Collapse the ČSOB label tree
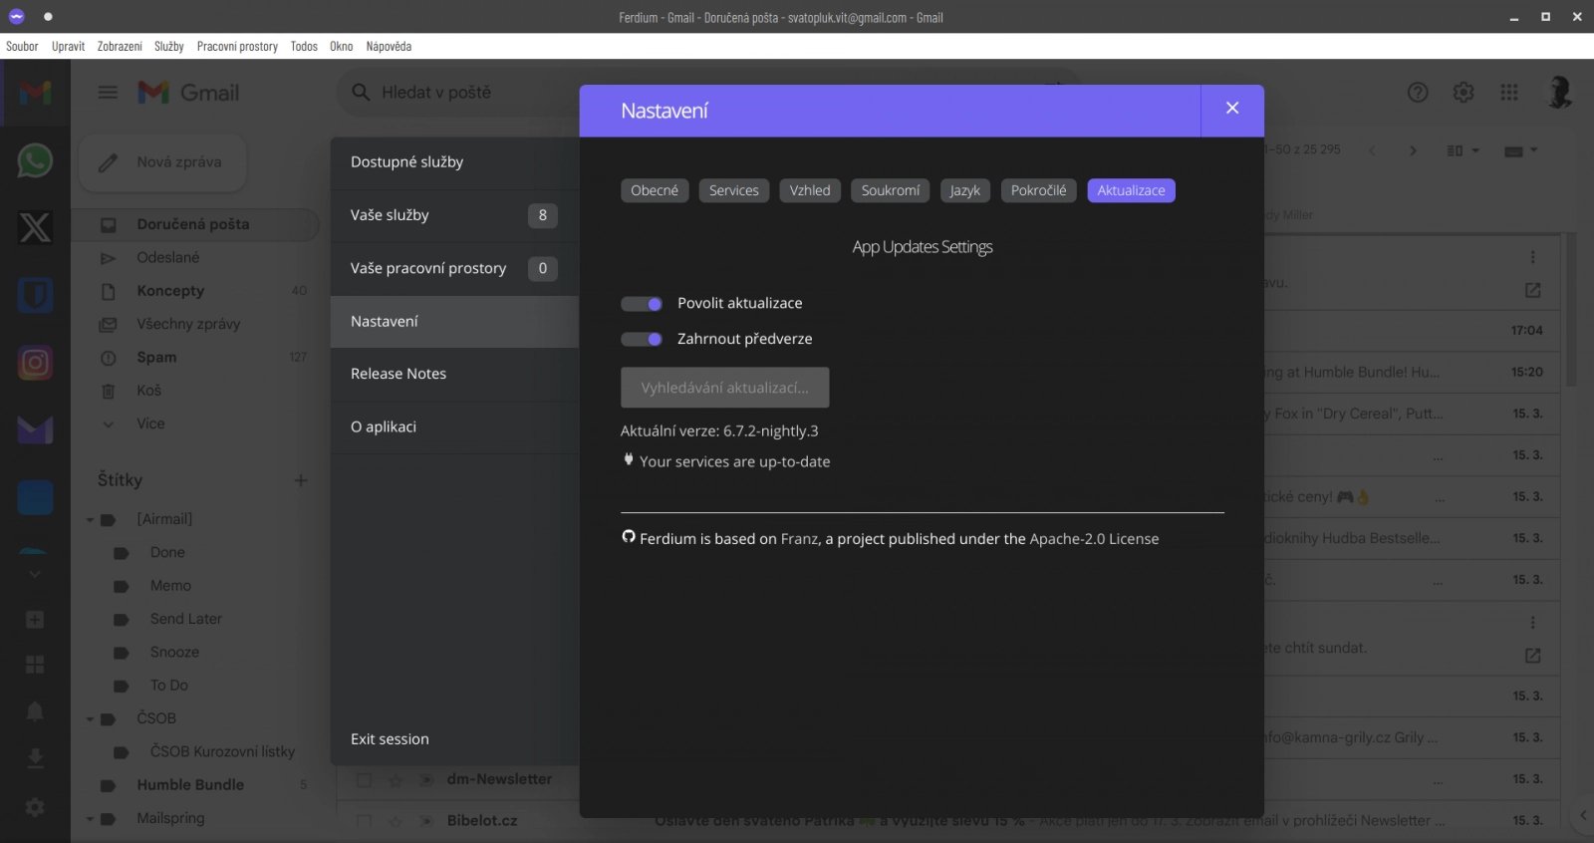The width and height of the screenshot is (1594, 843). [90, 718]
